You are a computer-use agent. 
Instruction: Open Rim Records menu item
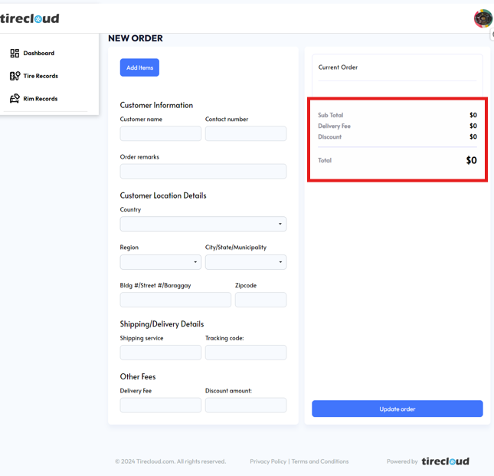(x=41, y=99)
